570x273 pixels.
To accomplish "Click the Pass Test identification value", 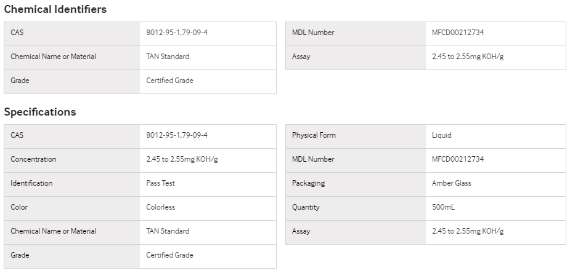I will click(x=160, y=183).
